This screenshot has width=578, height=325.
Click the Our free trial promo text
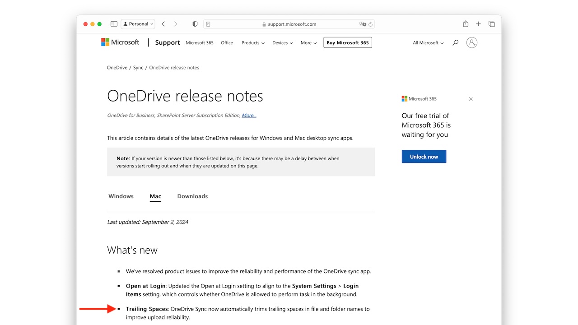[x=426, y=125]
